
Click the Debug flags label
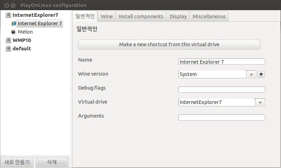[x=92, y=88]
